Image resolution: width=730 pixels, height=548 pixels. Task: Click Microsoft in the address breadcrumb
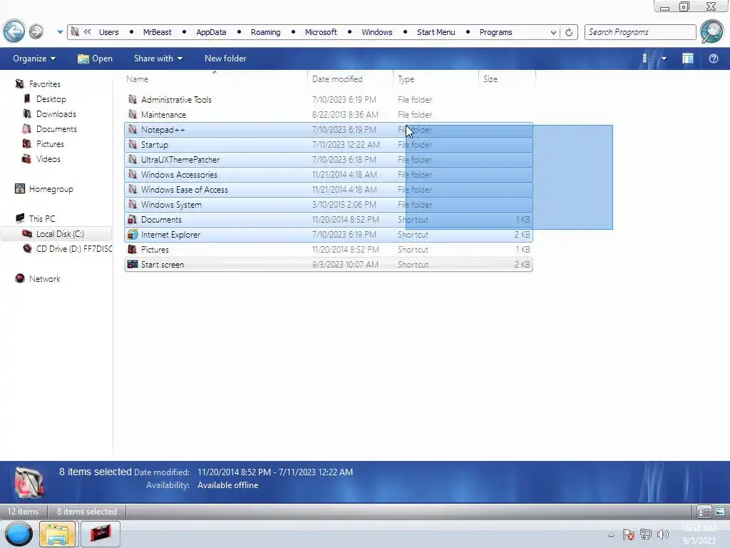(x=321, y=32)
